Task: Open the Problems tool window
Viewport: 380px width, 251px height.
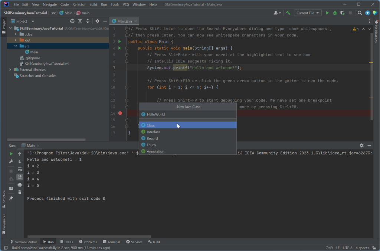Action: [x=88, y=242]
